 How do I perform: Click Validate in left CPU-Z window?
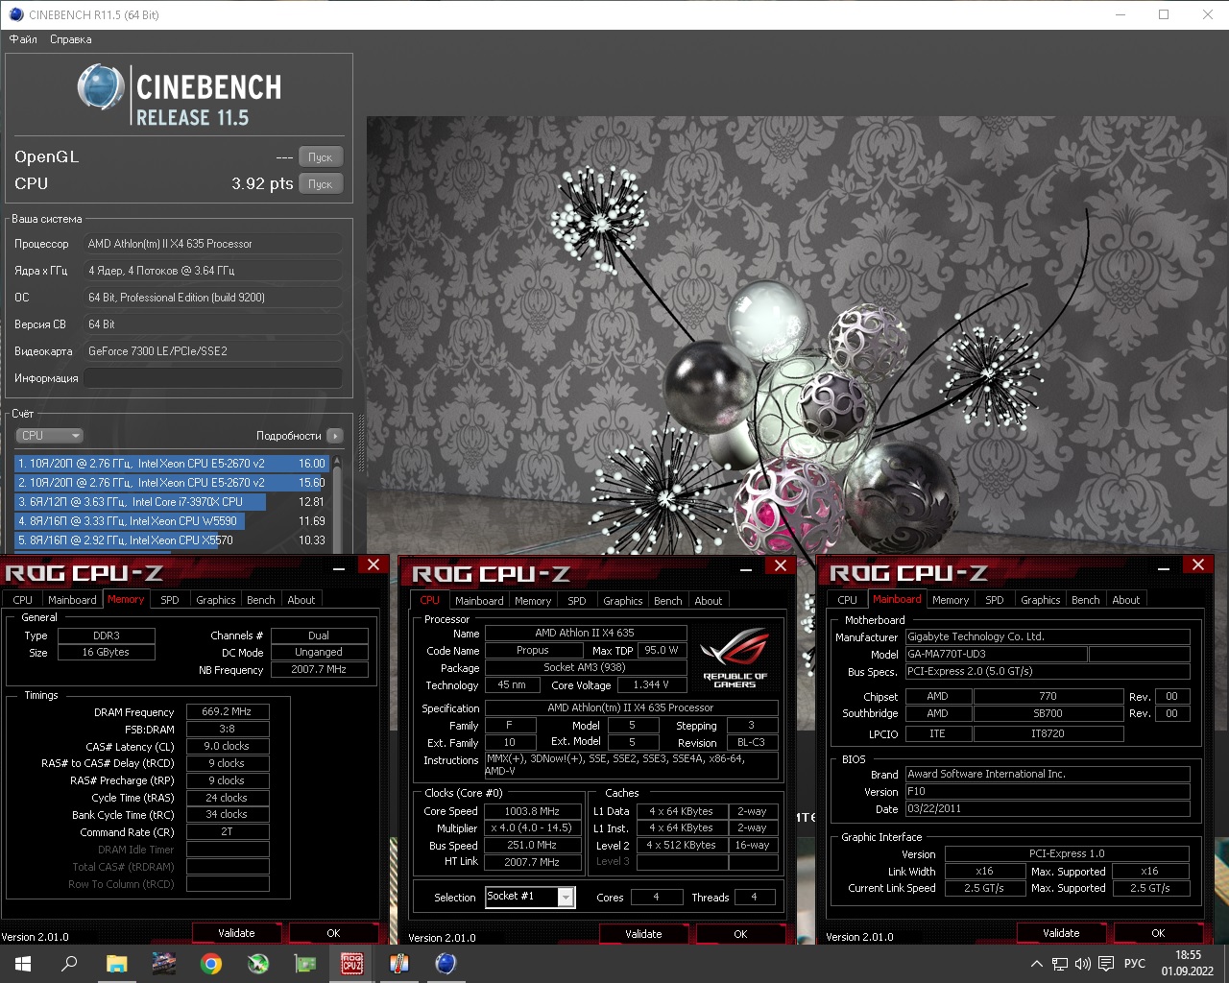pos(236,933)
